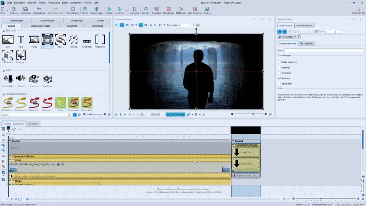Image resolution: width=366 pixels, height=206 pixels.
Task: Select the Untertitel object icon
Action: [87, 41]
